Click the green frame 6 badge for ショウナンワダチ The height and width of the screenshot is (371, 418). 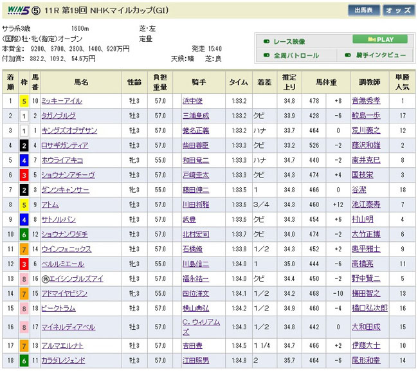coord(23,234)
